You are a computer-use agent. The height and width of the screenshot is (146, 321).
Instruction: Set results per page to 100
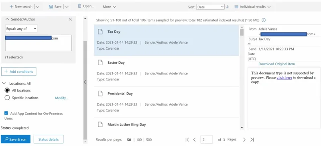[x=139, y=140]
